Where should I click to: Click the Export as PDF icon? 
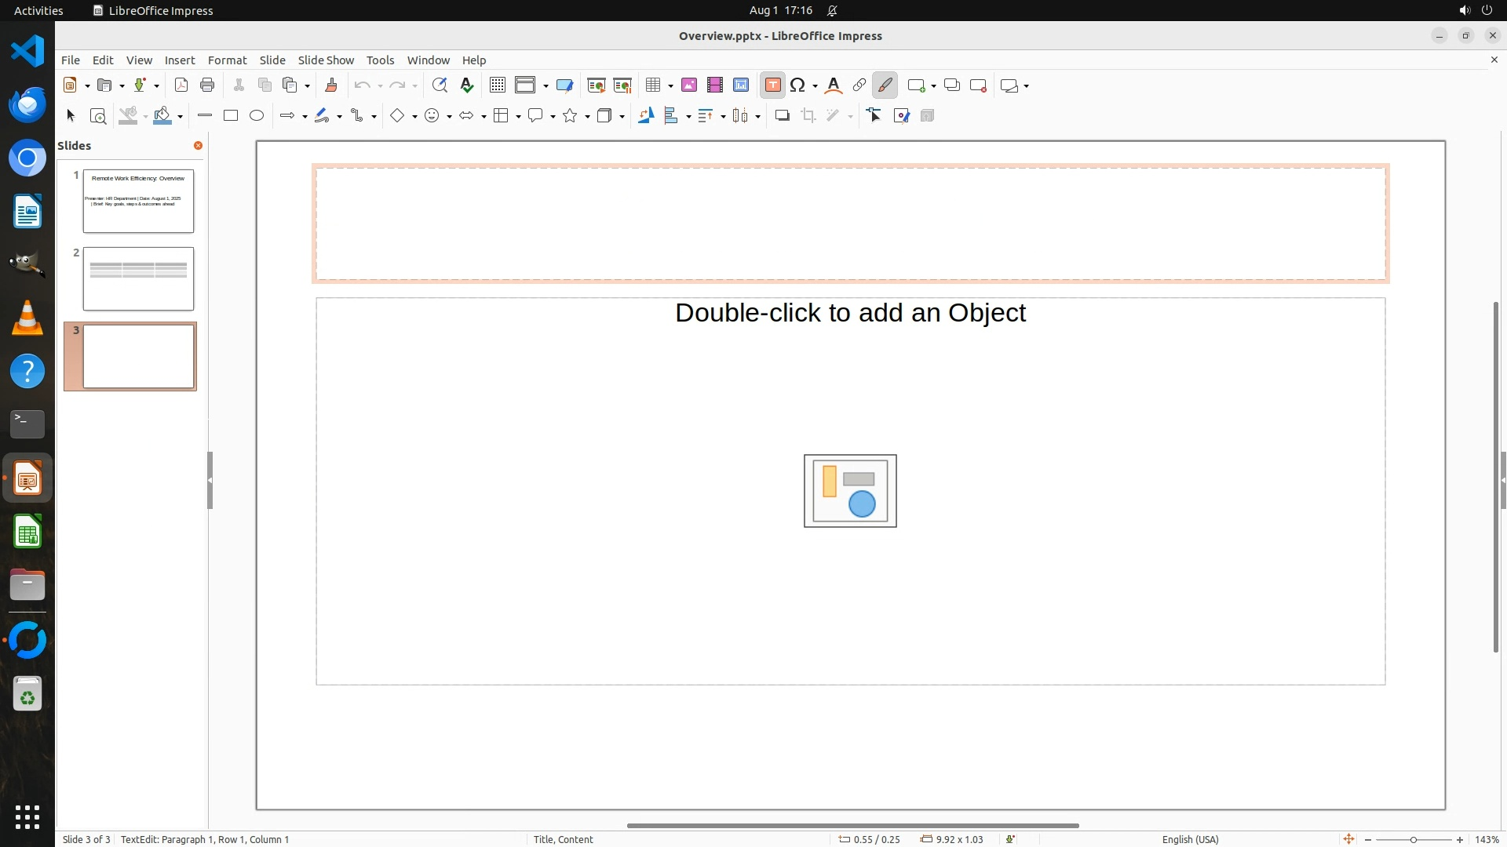(181, 85)
